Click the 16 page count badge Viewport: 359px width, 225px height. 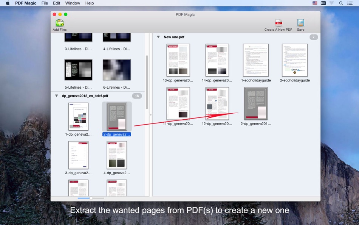click(x=137, y=96)
